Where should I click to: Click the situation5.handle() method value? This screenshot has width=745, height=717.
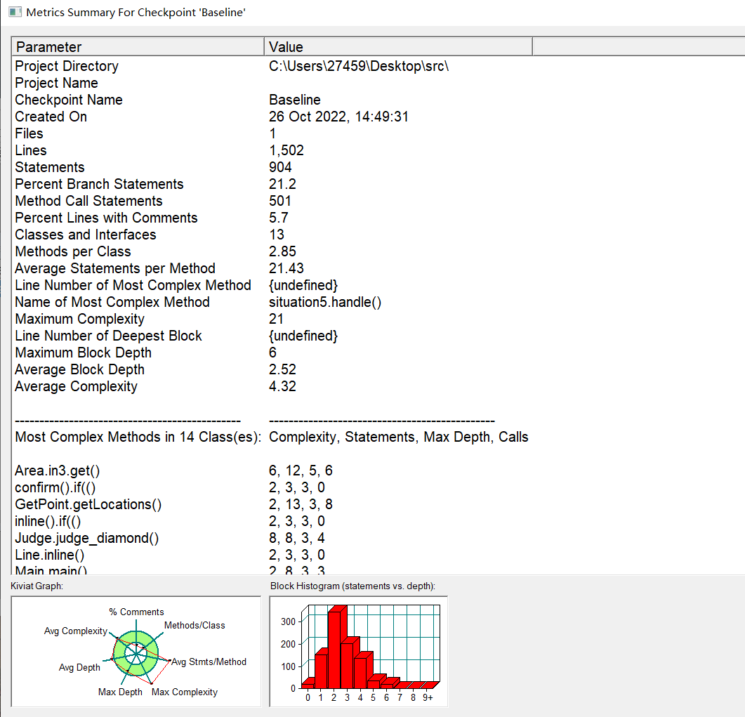325,302
